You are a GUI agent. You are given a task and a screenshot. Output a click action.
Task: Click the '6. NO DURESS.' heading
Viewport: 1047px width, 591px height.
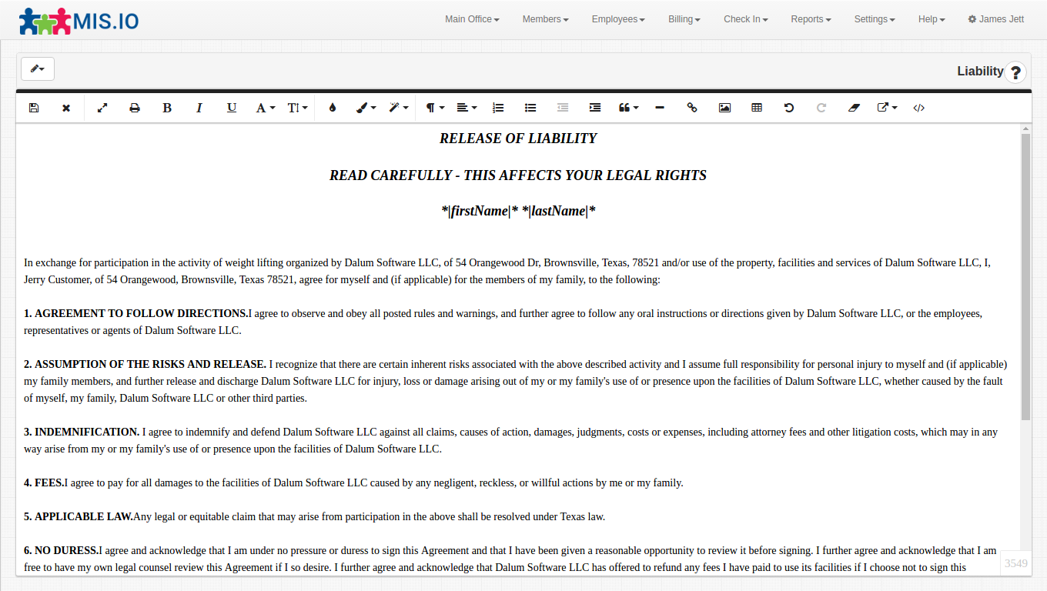(62, 551)
